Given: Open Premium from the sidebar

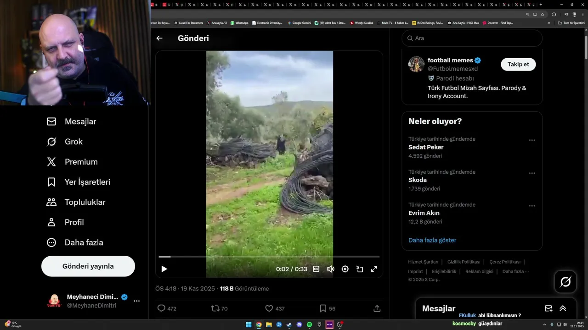Looking at the screenshot, I should pos(72,162).
